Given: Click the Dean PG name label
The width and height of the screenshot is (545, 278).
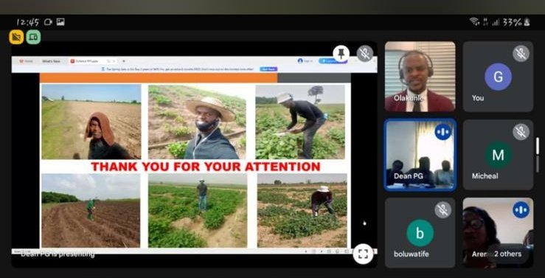Looking at the screenshot, I should click(409, 176).
